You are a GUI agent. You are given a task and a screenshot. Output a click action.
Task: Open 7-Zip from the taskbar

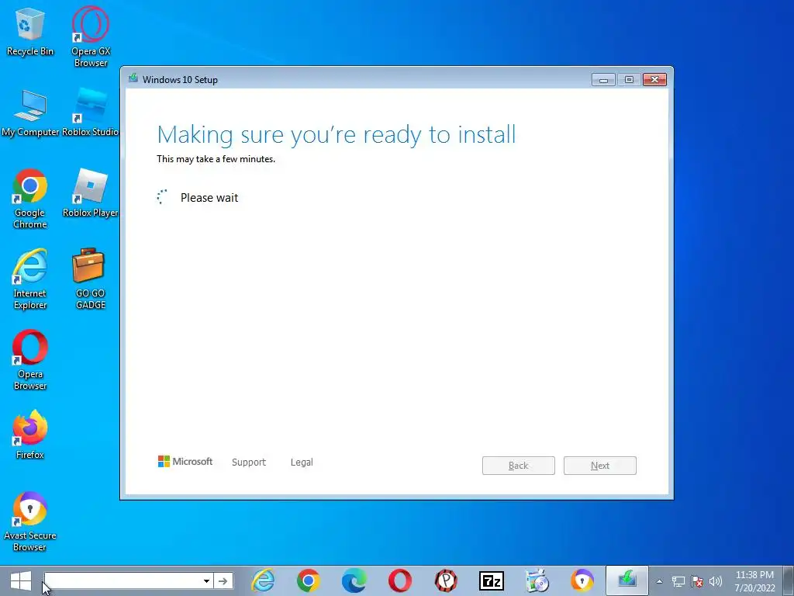pyautogui.click(x=491, y=580)
